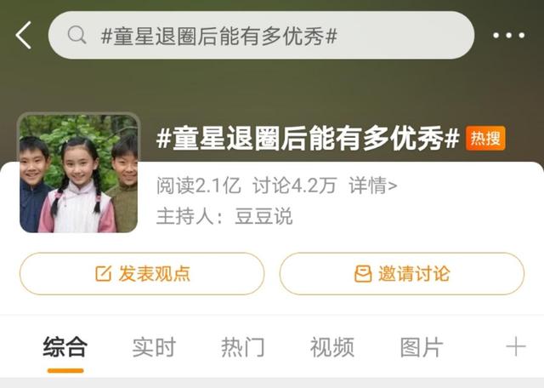
Task: Select the 综合 tab
Action: (65, 346)
